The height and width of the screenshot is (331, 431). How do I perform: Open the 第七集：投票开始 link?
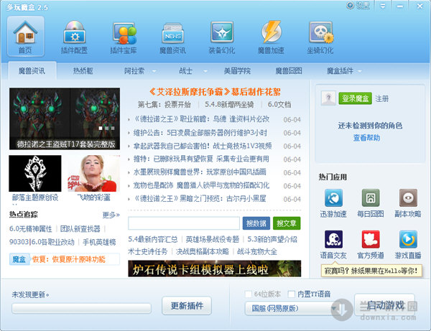[164, 104]
